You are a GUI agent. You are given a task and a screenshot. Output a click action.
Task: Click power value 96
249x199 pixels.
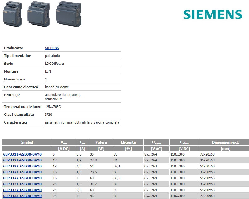point(92,196)
